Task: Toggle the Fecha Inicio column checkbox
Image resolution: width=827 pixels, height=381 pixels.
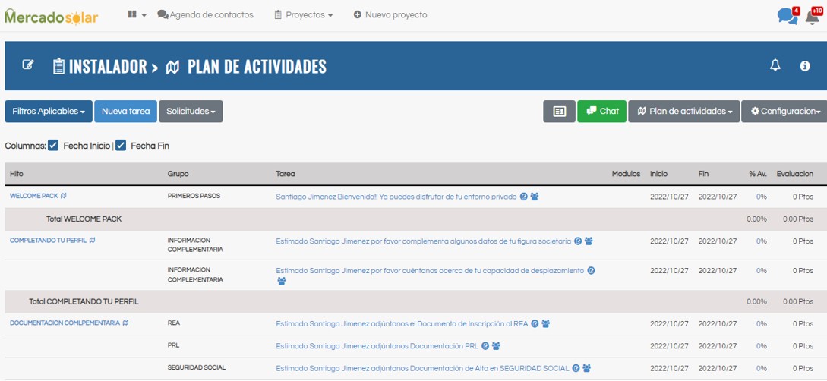Action: pos(53,146)
